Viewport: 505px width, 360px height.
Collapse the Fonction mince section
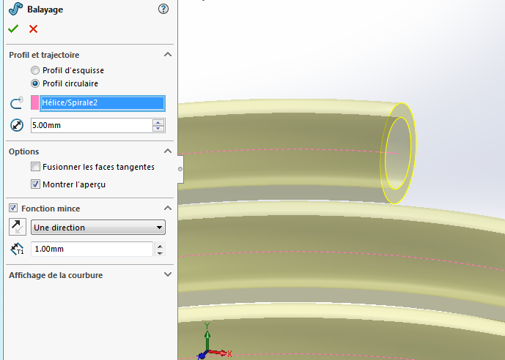[x=167, y=208]
